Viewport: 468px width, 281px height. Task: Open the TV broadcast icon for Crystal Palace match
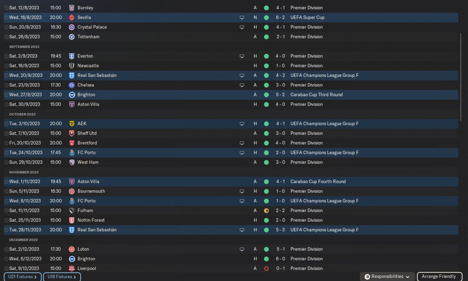[242, 27]
